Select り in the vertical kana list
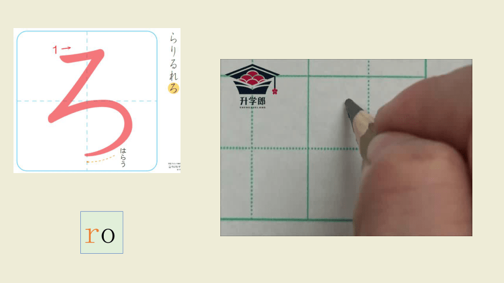504x283 pixels. pos(173,51)
